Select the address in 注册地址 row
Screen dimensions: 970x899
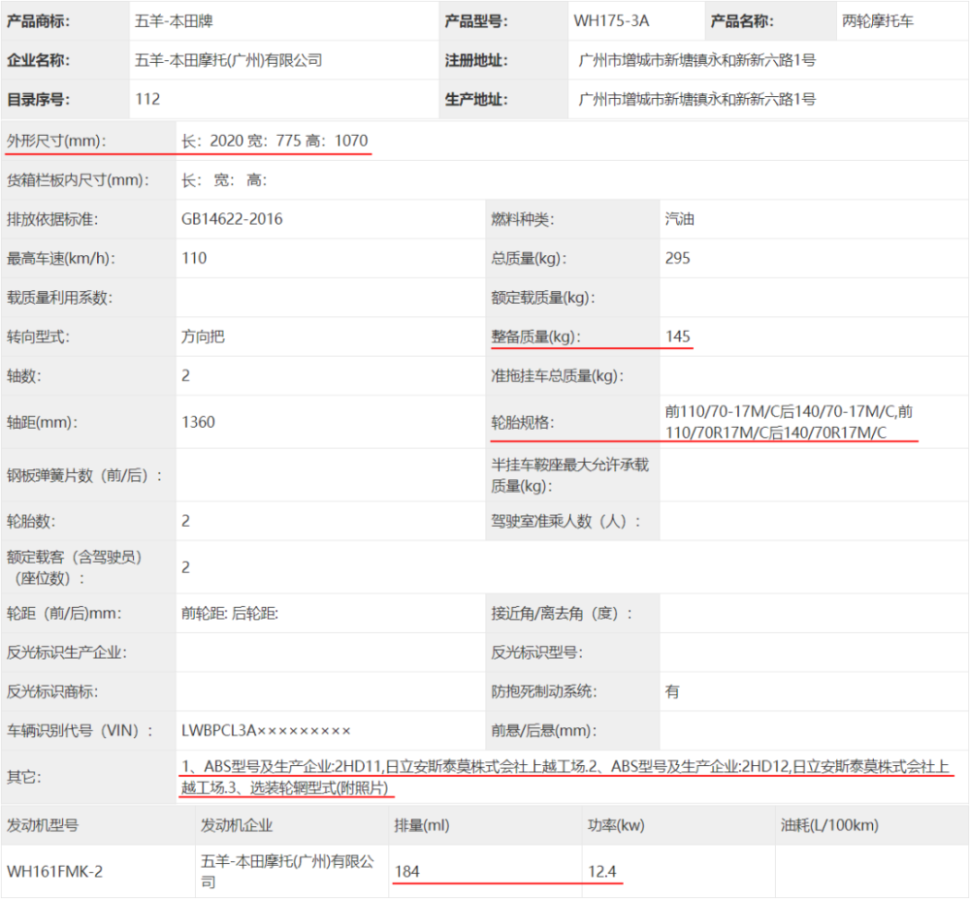[697, 60]
